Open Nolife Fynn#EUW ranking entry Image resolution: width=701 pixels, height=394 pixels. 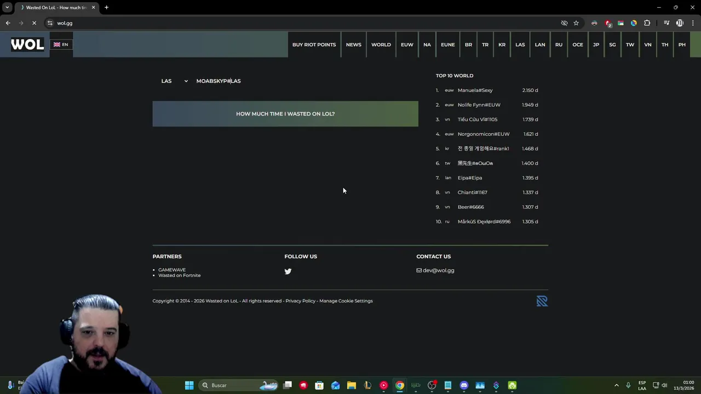tap(479, 105)
